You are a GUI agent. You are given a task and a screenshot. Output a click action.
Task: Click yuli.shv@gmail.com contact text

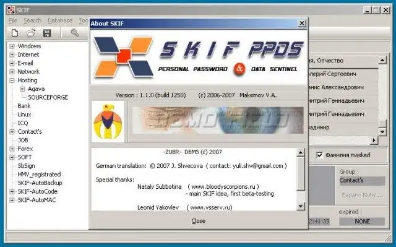(258, 166)
